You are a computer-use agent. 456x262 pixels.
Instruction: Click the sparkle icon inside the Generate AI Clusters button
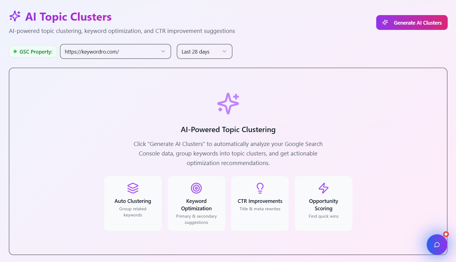[x=385, y=22]
